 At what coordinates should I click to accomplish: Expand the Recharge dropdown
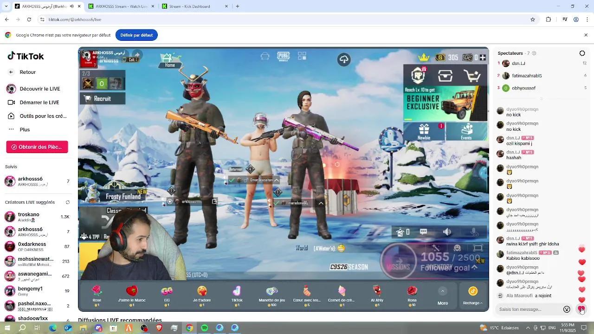[x=472, y=302]
